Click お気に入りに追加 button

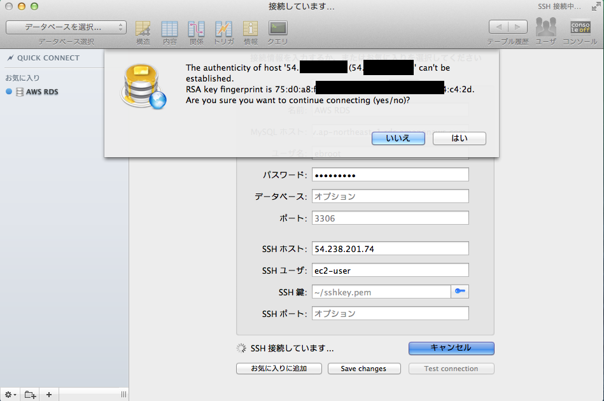coord(279,369)
